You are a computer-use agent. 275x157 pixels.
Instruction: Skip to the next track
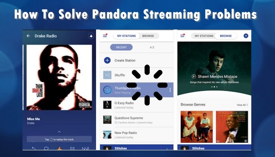[85, 149]
